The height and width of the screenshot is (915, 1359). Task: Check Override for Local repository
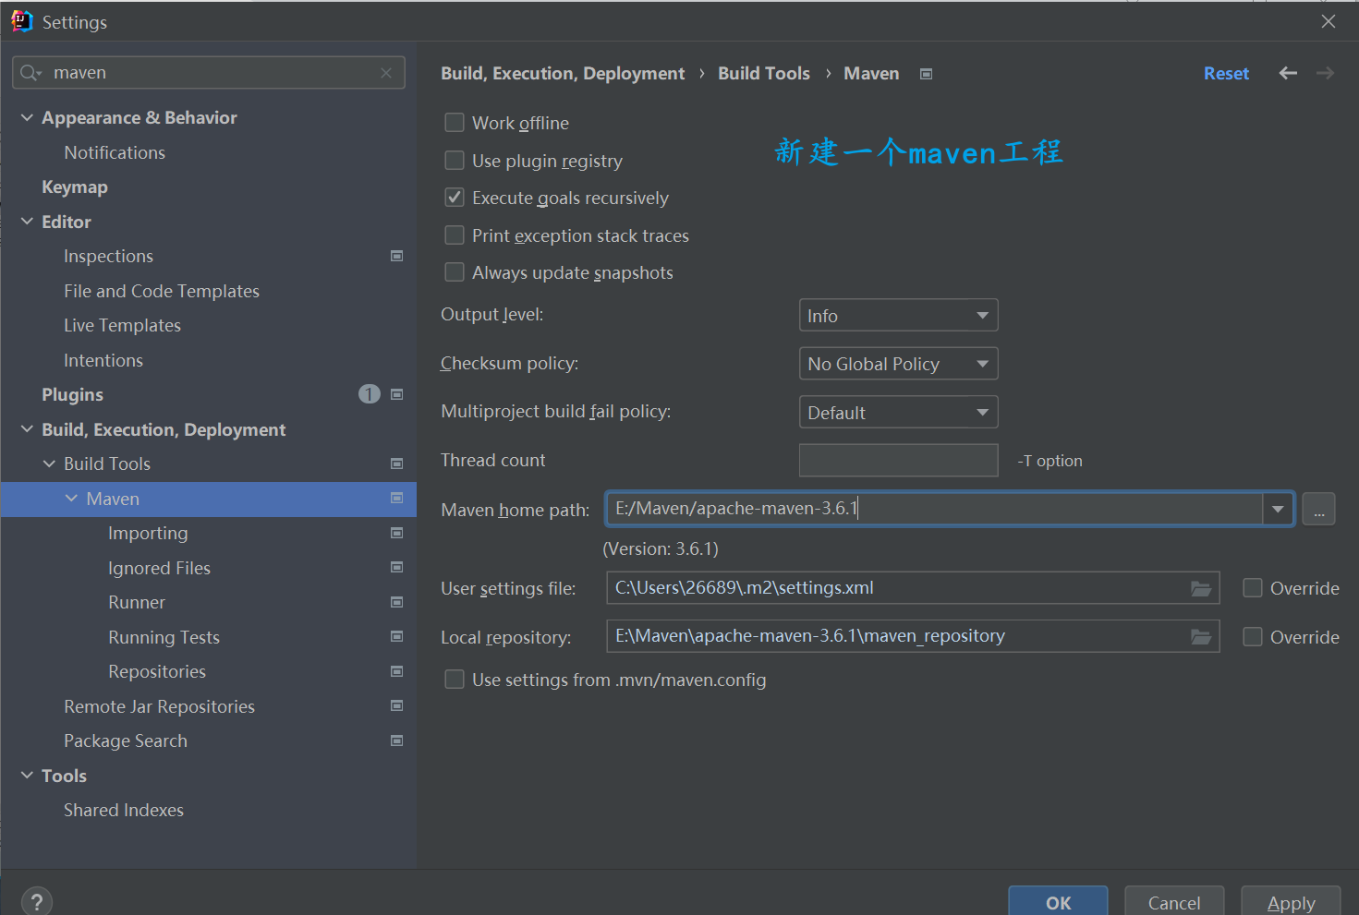(x=1253, y=637)
